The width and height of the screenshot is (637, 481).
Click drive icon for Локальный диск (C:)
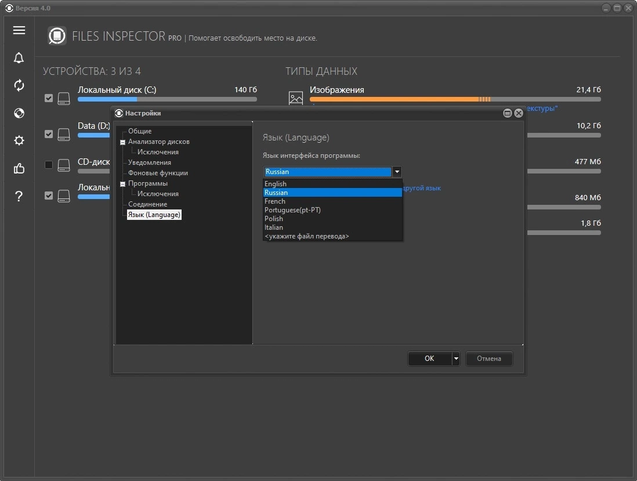[x=64, y=98]
